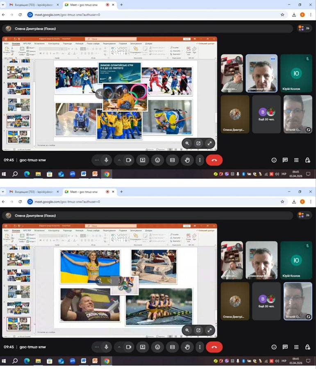
Task: Open Present screen in the Winter Olympics slide window
Action: click(x=143, y=160)
